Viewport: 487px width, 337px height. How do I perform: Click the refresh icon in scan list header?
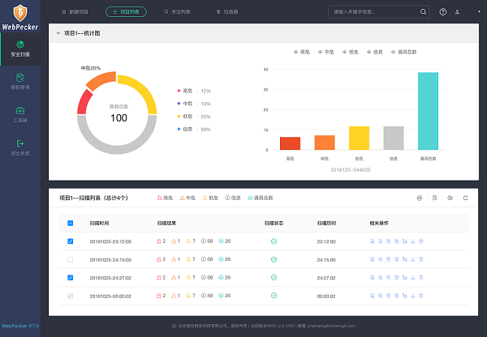(465, 198)
